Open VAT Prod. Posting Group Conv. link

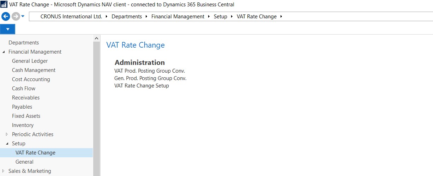(x=150, y=71)
